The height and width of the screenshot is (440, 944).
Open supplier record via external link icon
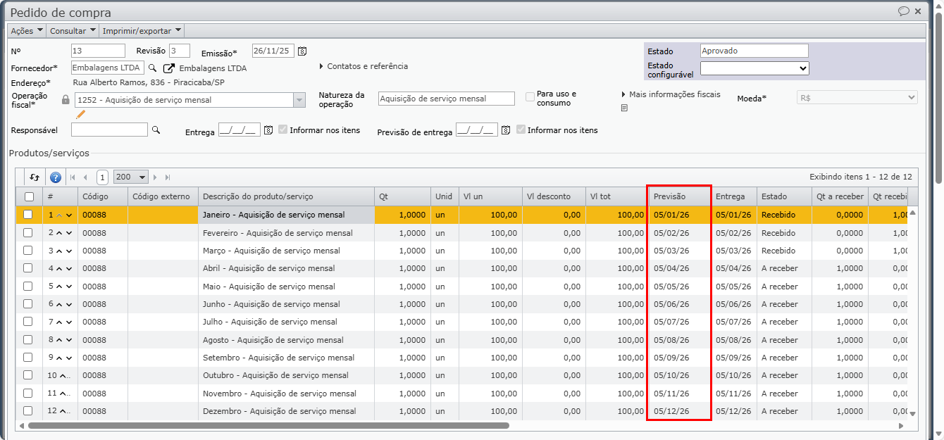click(169, 68)
